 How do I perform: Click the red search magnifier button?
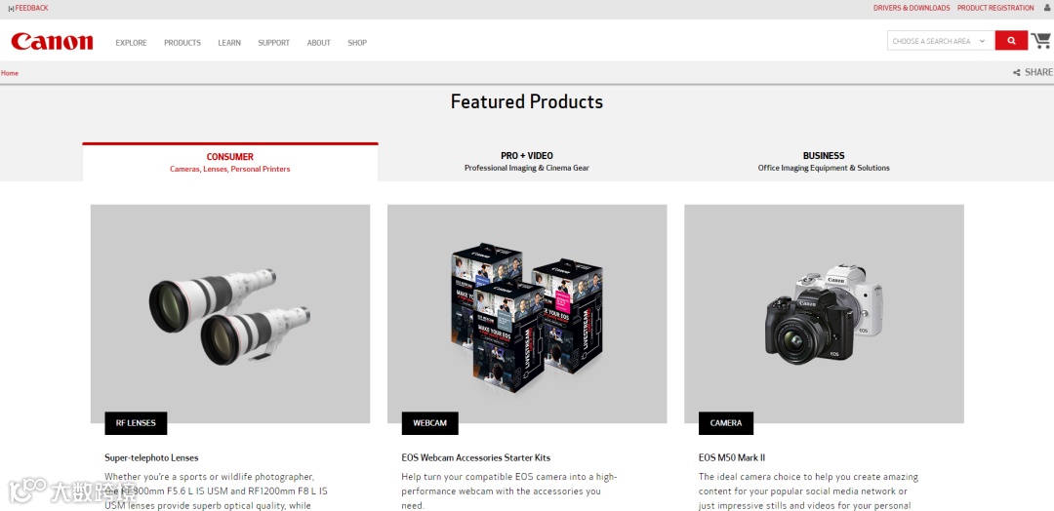point(1011,41)
